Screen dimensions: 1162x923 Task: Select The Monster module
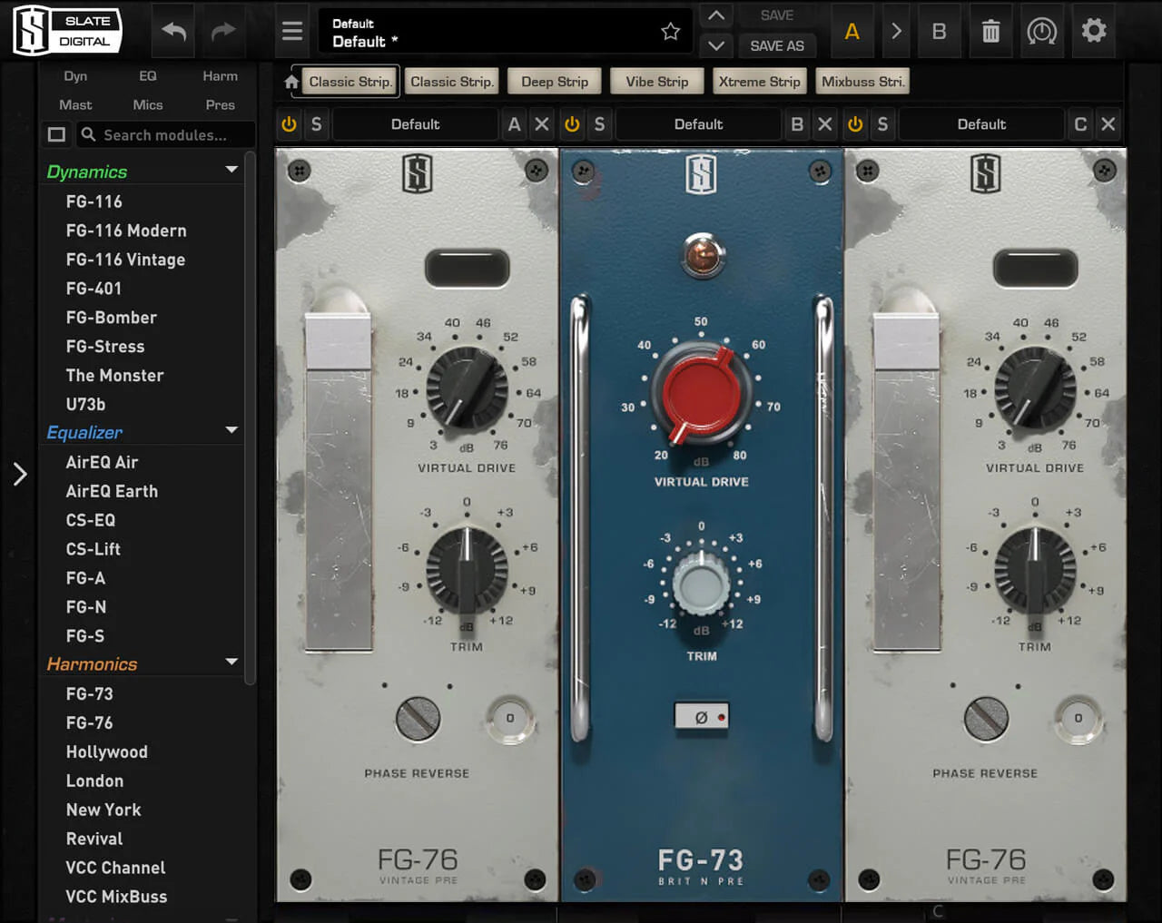[114, 376]
